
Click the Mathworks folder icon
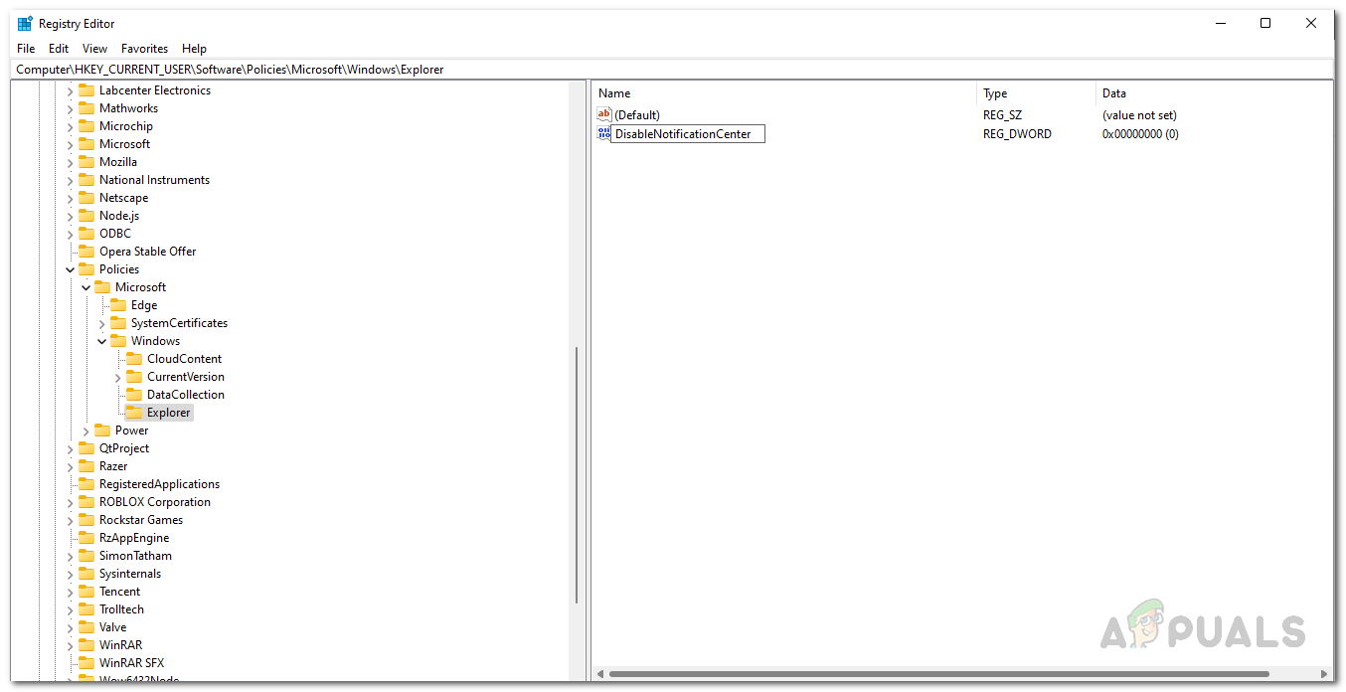(x=86, y=108)
